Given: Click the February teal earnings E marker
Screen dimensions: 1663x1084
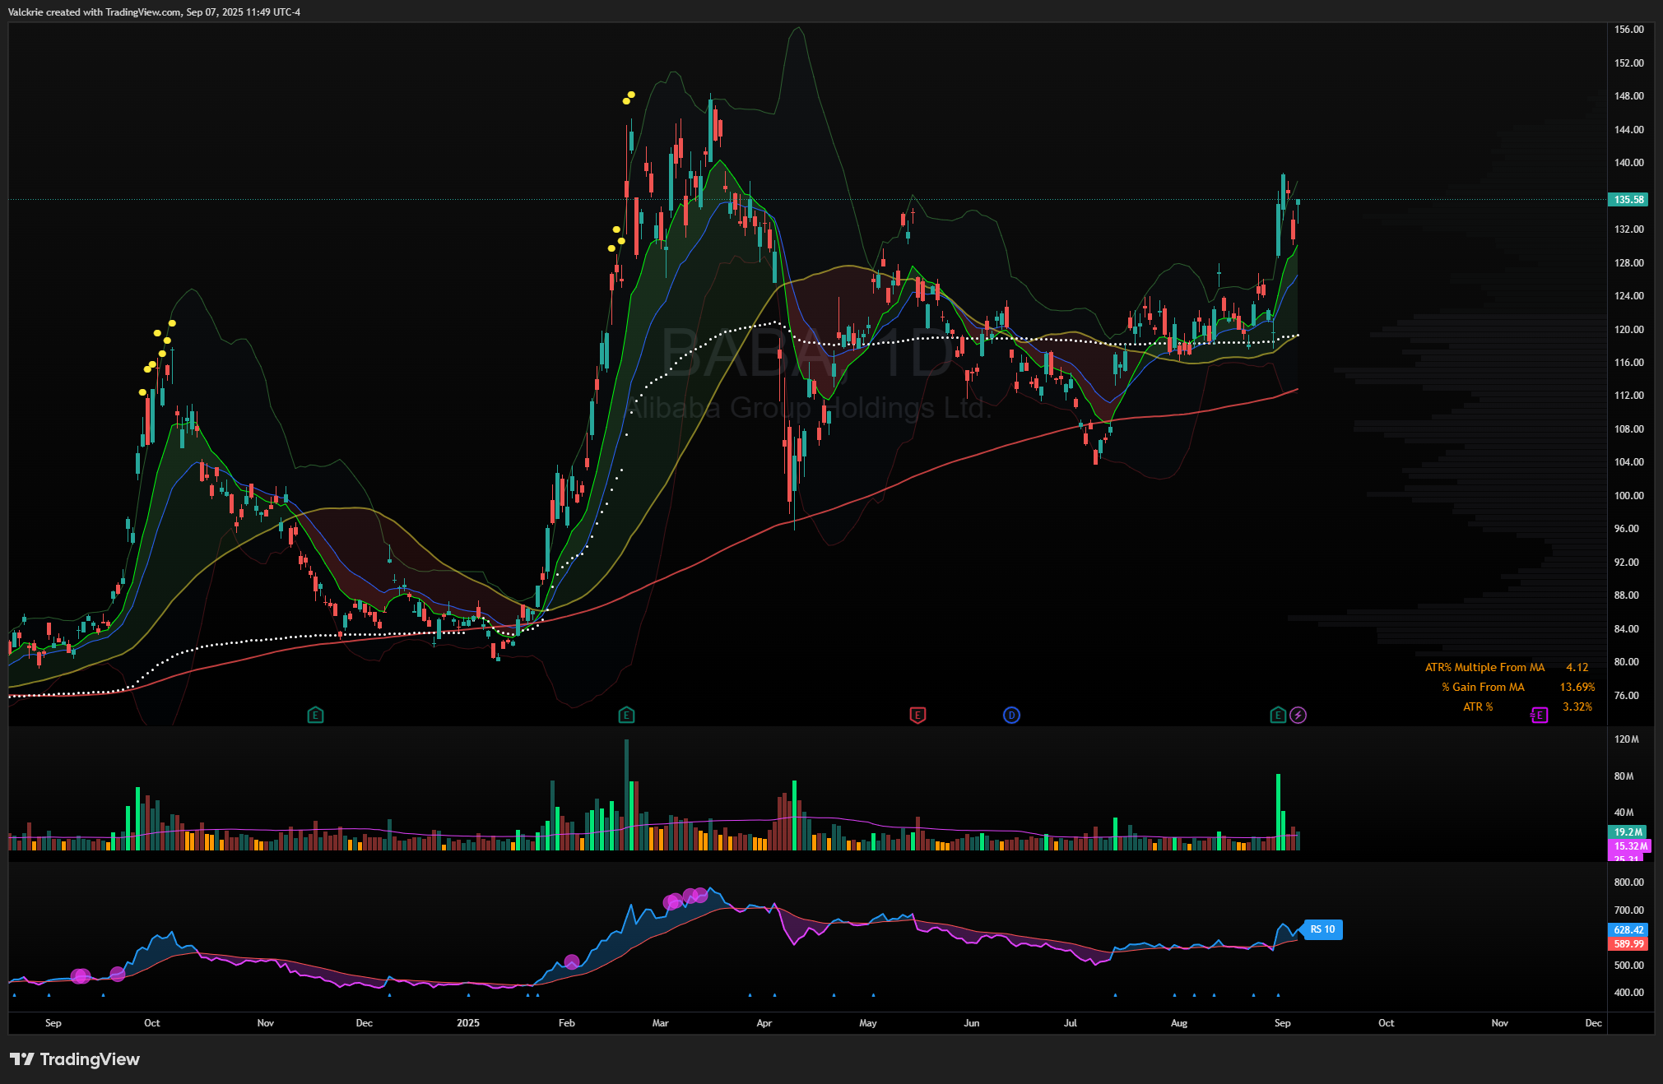Looking at the screenshot, I should [626, 715].
